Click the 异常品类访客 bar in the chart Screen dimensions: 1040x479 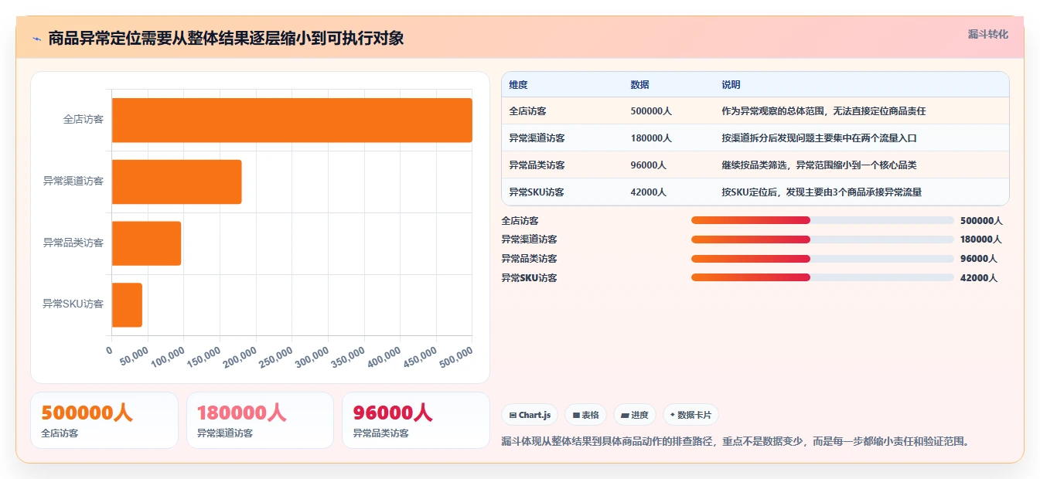tap(146, 243)
